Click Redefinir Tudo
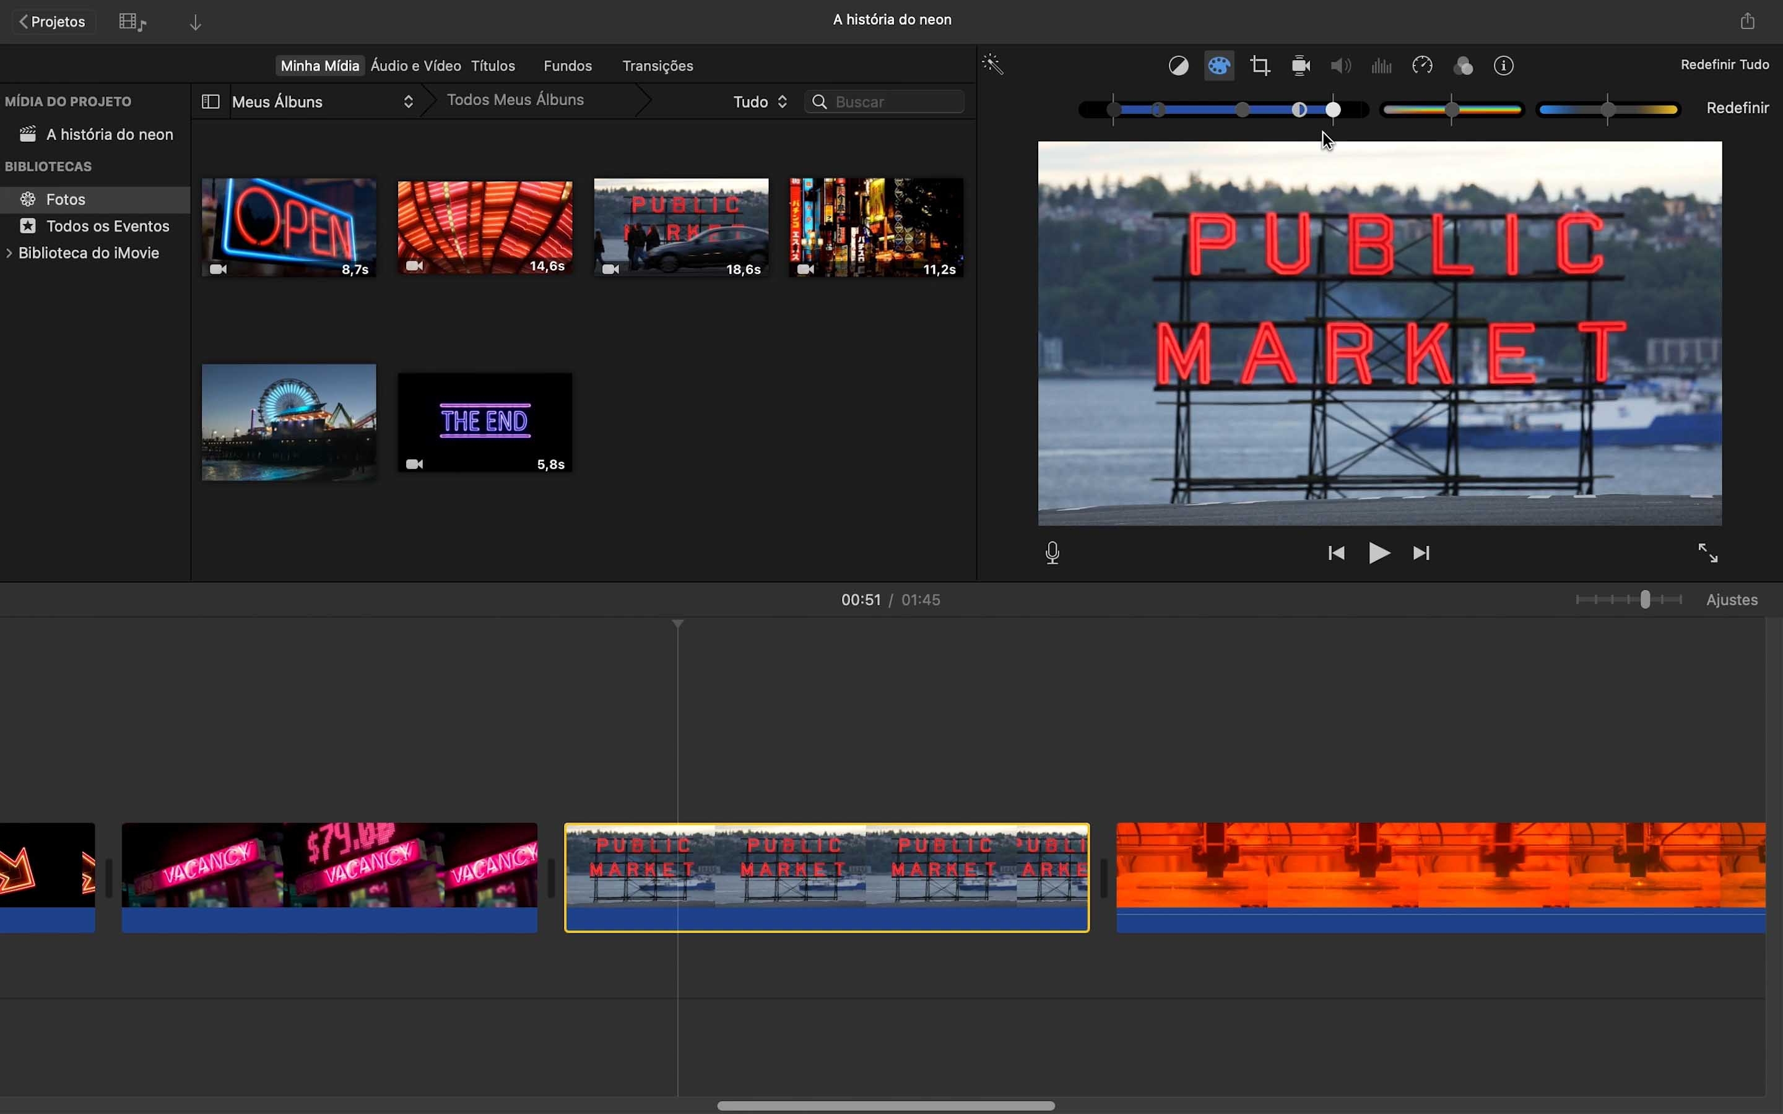The height and width of the screenshot is (1114, 1783). click(x=1724, y=65)
